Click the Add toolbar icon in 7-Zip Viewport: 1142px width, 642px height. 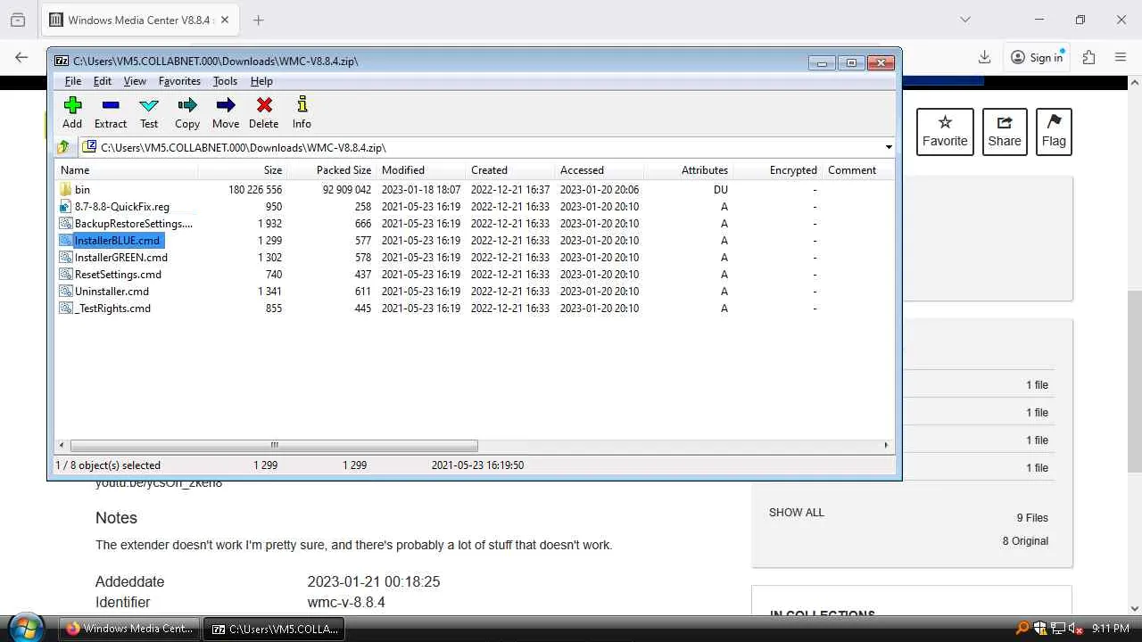(72, 112)
